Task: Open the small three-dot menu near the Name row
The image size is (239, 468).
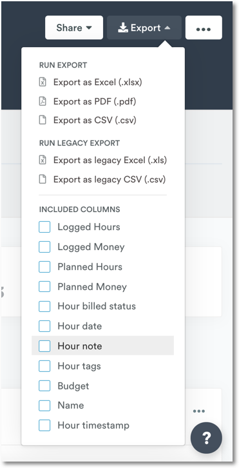Action: pos(198,411)
